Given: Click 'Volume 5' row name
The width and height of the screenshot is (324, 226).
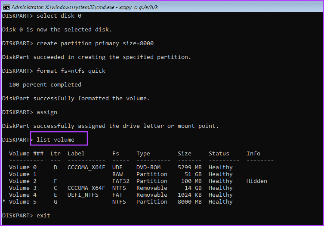Looking at the screenshot, I should coord(23,202).
